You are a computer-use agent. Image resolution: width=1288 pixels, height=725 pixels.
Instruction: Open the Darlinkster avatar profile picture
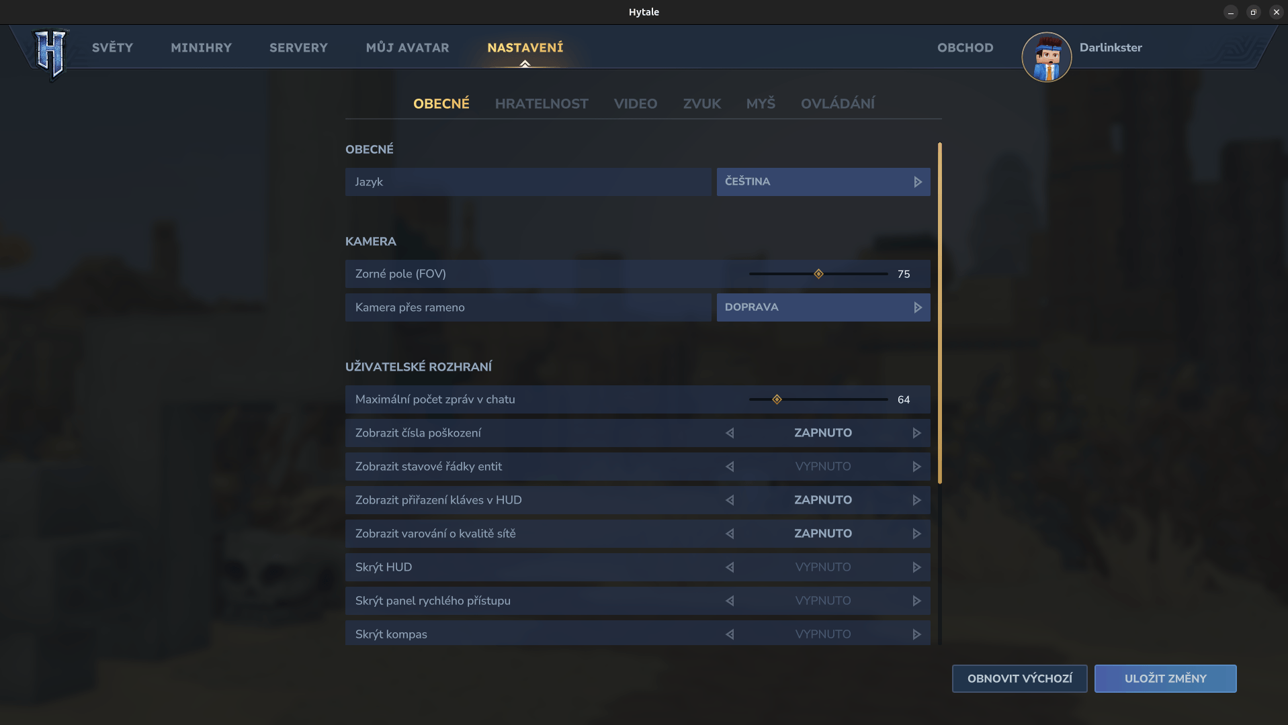point(1046,57)
